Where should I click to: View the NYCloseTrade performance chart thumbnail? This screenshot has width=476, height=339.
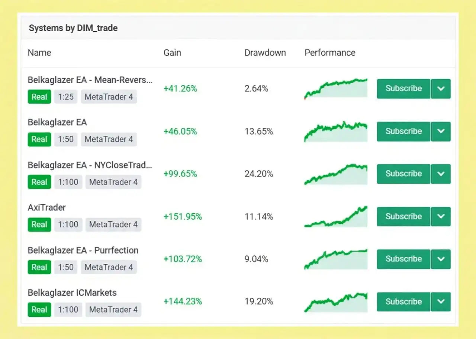pos(336,174)
